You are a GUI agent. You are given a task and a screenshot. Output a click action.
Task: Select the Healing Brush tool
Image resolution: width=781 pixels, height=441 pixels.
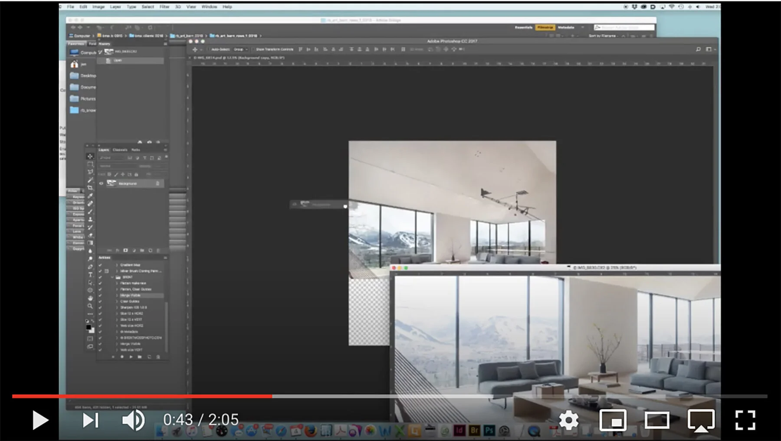pyautogui.click(x=90, y=203)
